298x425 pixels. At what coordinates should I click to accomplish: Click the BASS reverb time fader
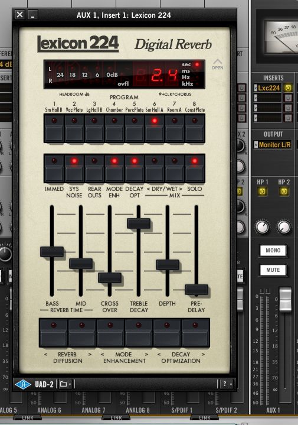point(52,252)
